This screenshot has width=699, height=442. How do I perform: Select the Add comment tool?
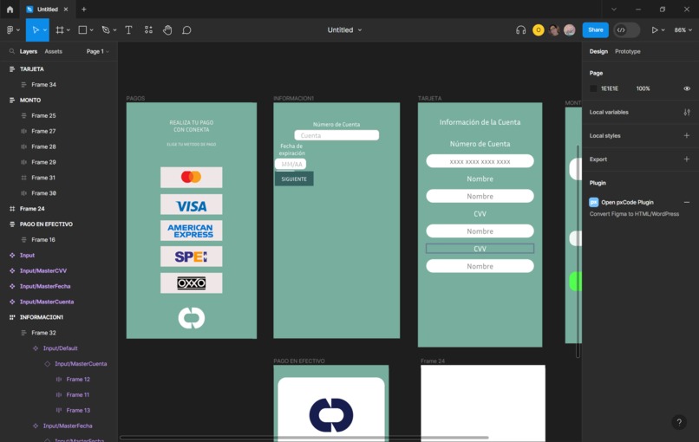click(186, 29)
